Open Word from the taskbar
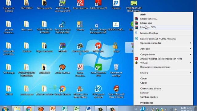The image size is (197, 111). (x=88, y=109)
